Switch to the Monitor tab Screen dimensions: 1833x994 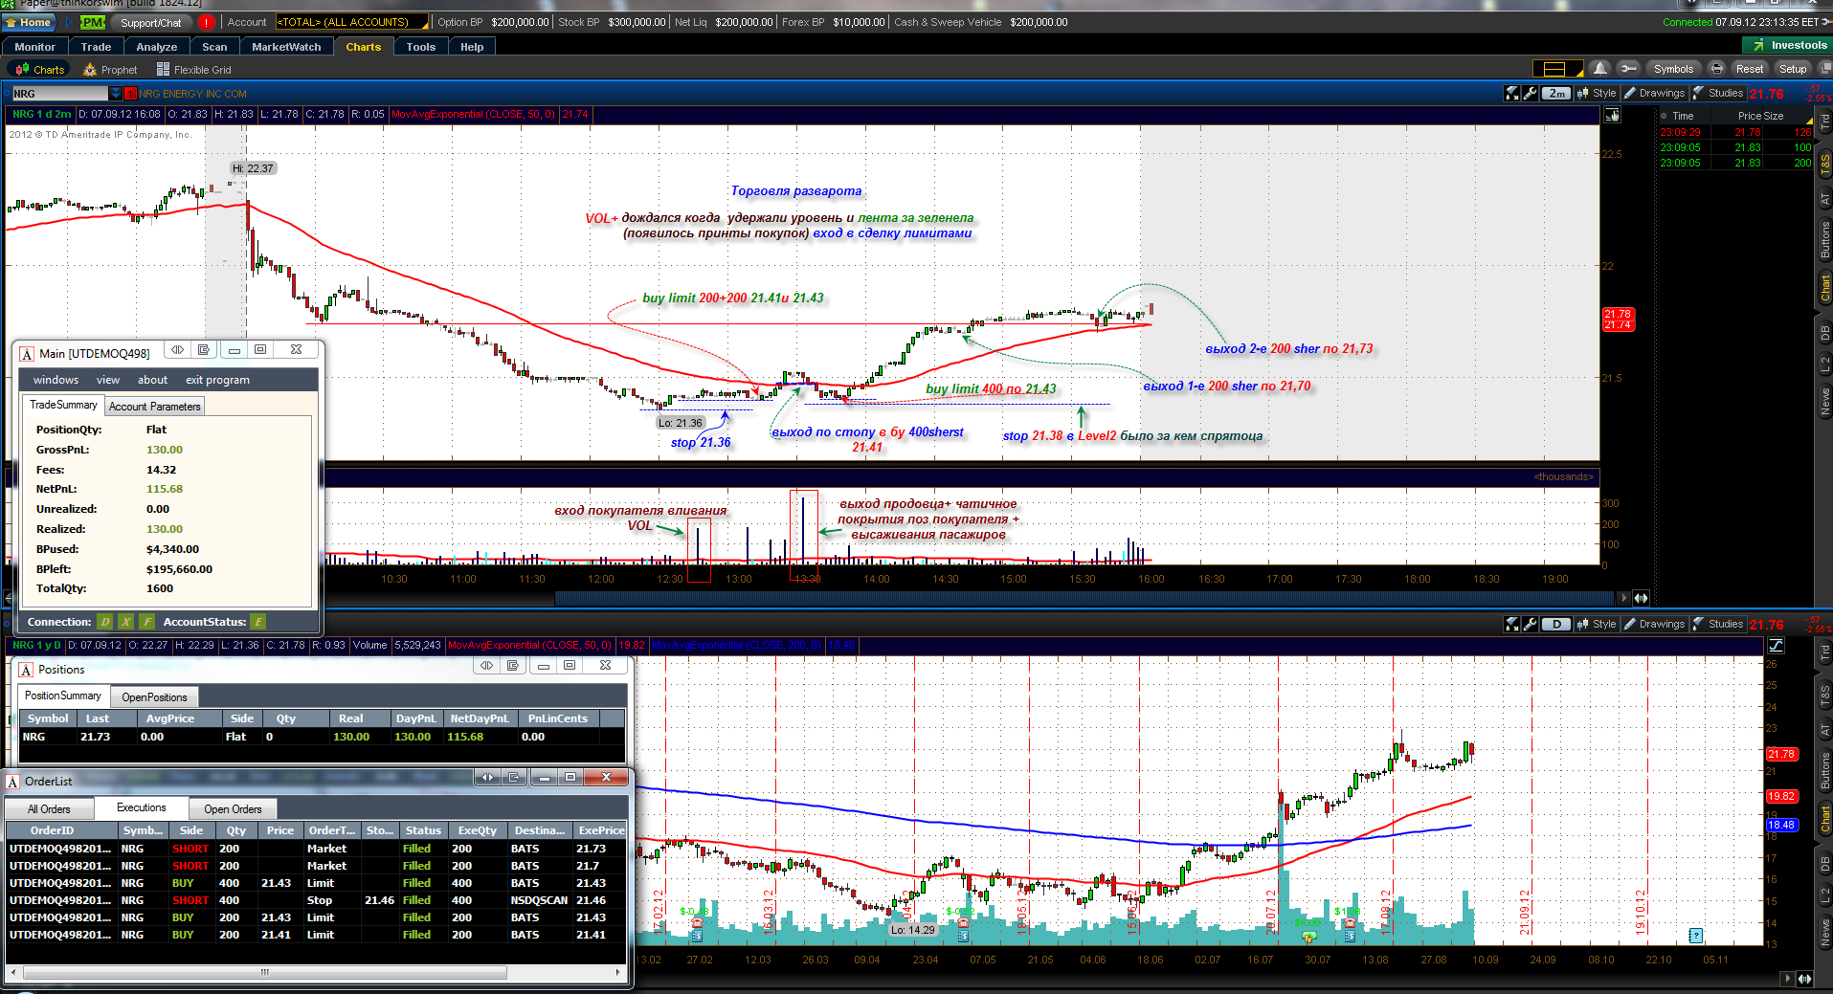click(35, 47)
